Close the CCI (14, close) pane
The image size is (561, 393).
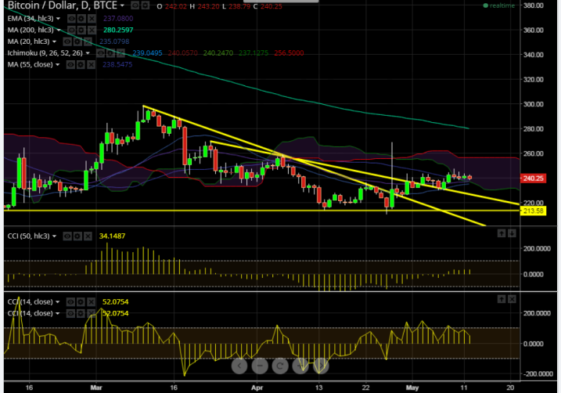(512, 299)
